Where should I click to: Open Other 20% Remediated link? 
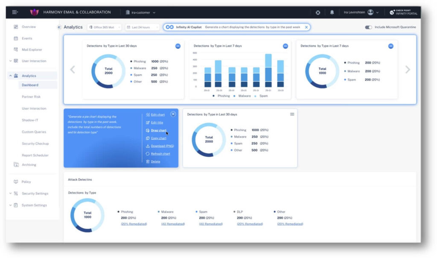(x=290, y=224)
